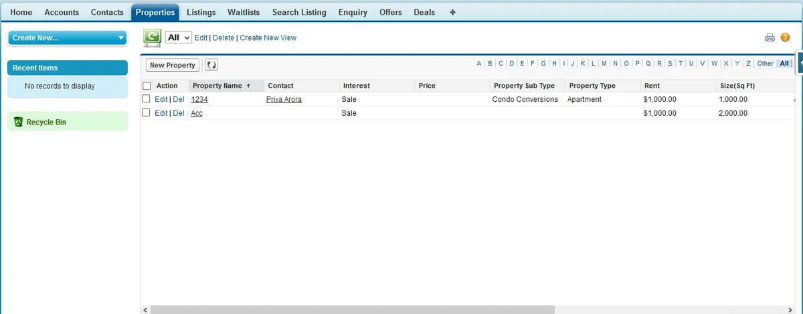Expand the collapsed side panel arrow on the right edge
This screenshot has width=803, height=314.
pos(800,62)
